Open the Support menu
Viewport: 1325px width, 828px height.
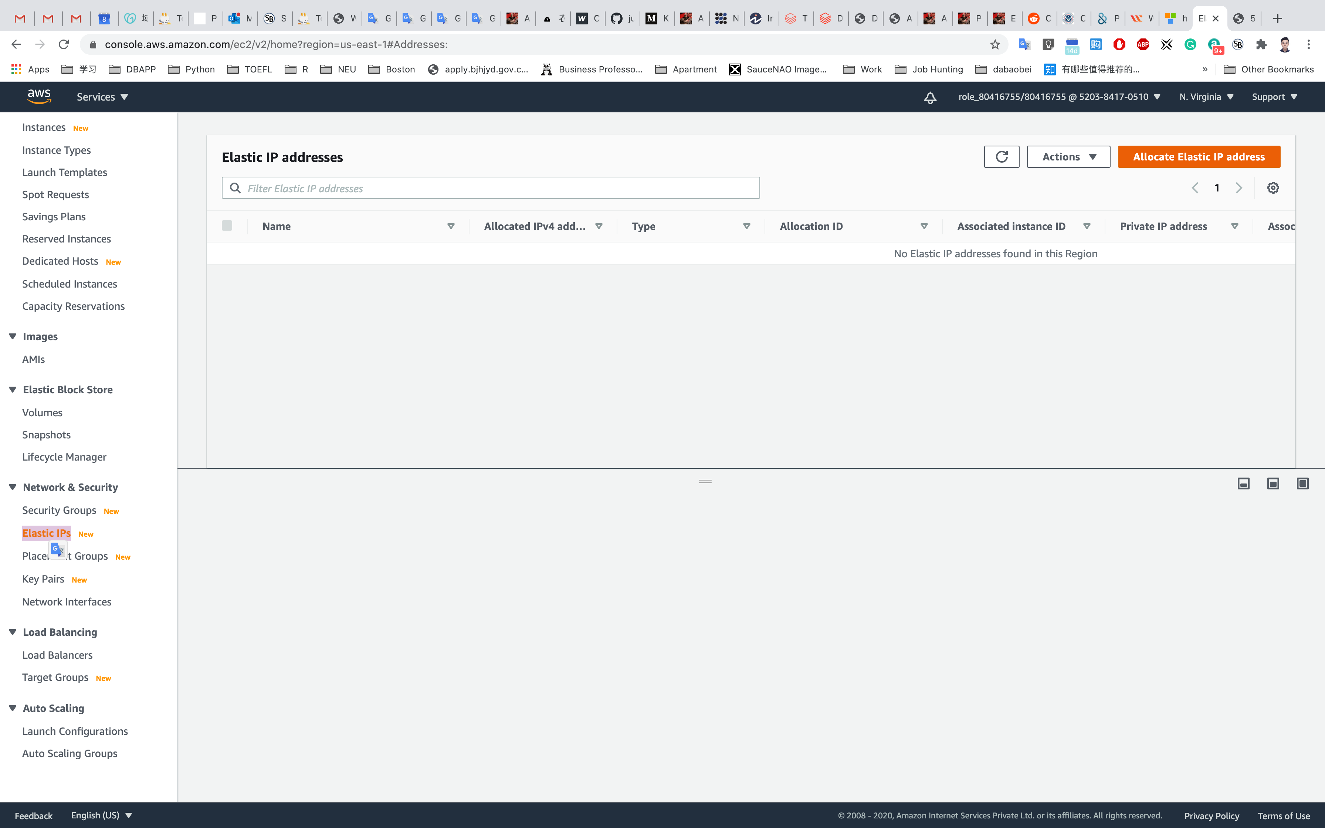click(1274, 97)
